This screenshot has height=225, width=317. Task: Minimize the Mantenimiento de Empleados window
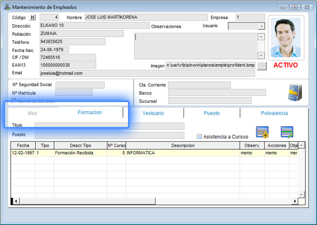point(282,7)
